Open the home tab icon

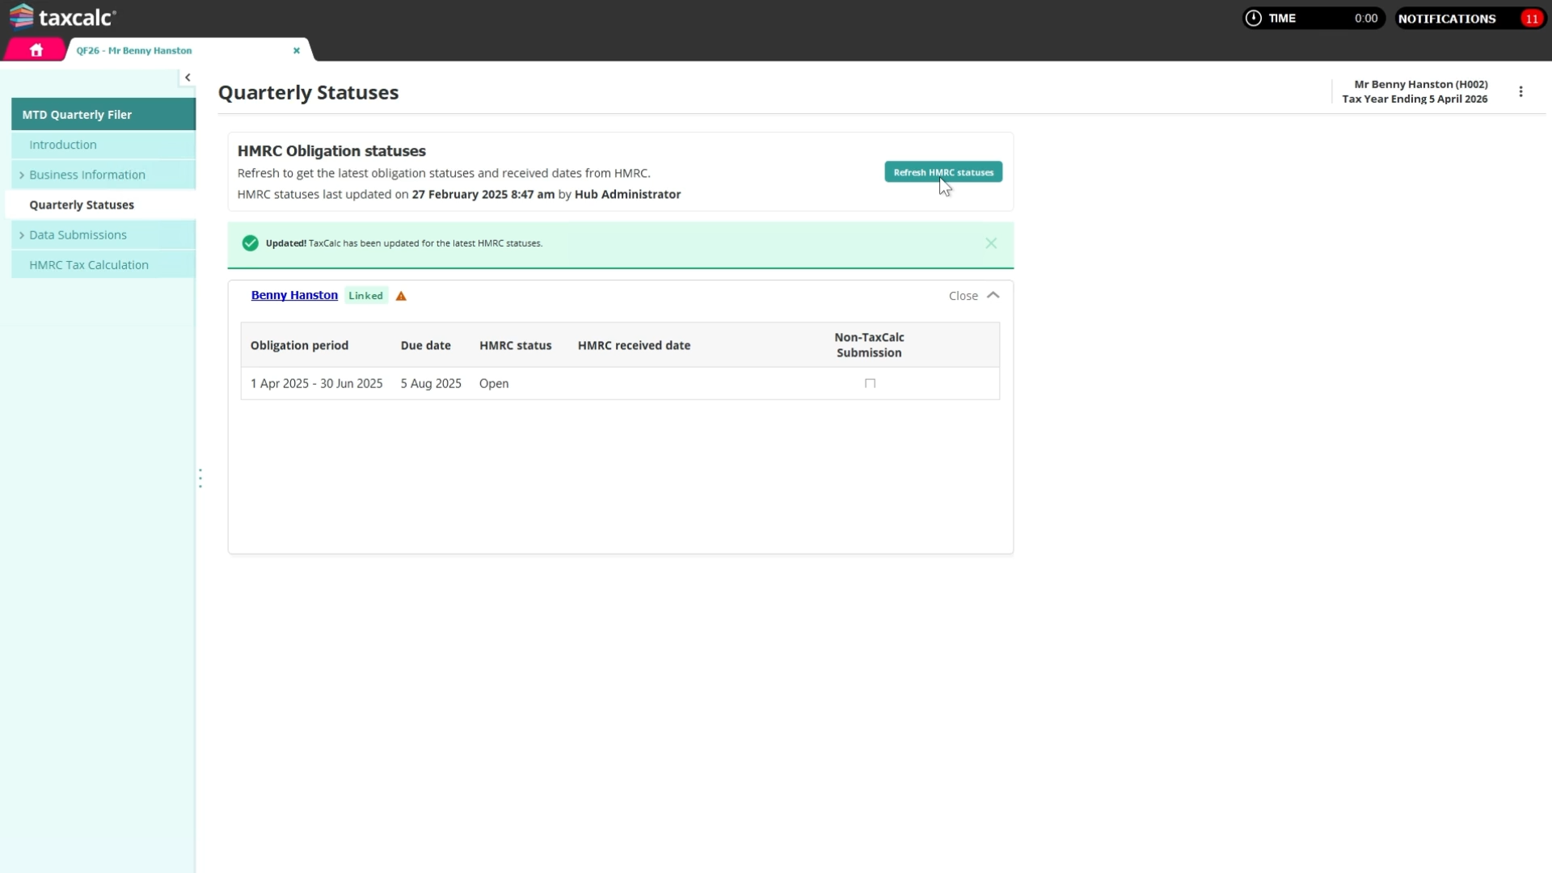pos(36,50)
